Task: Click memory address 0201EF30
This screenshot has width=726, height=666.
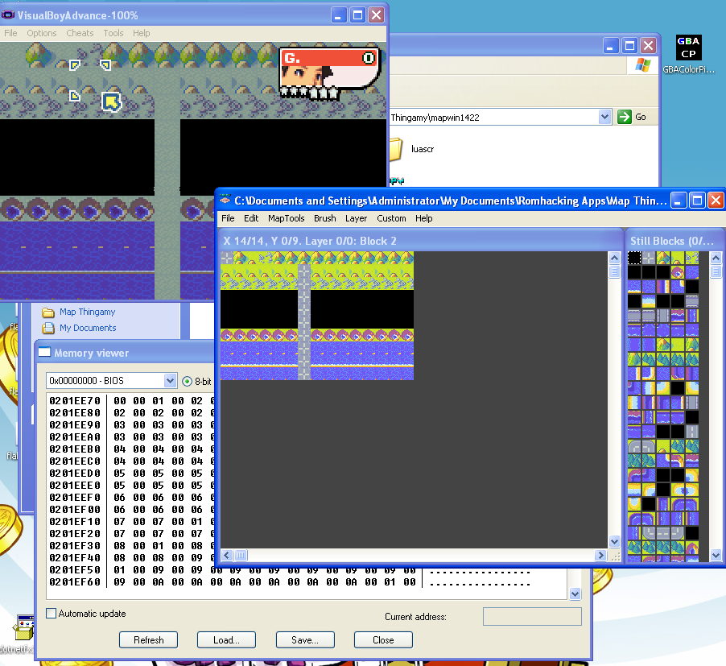Action: (75, 545)
